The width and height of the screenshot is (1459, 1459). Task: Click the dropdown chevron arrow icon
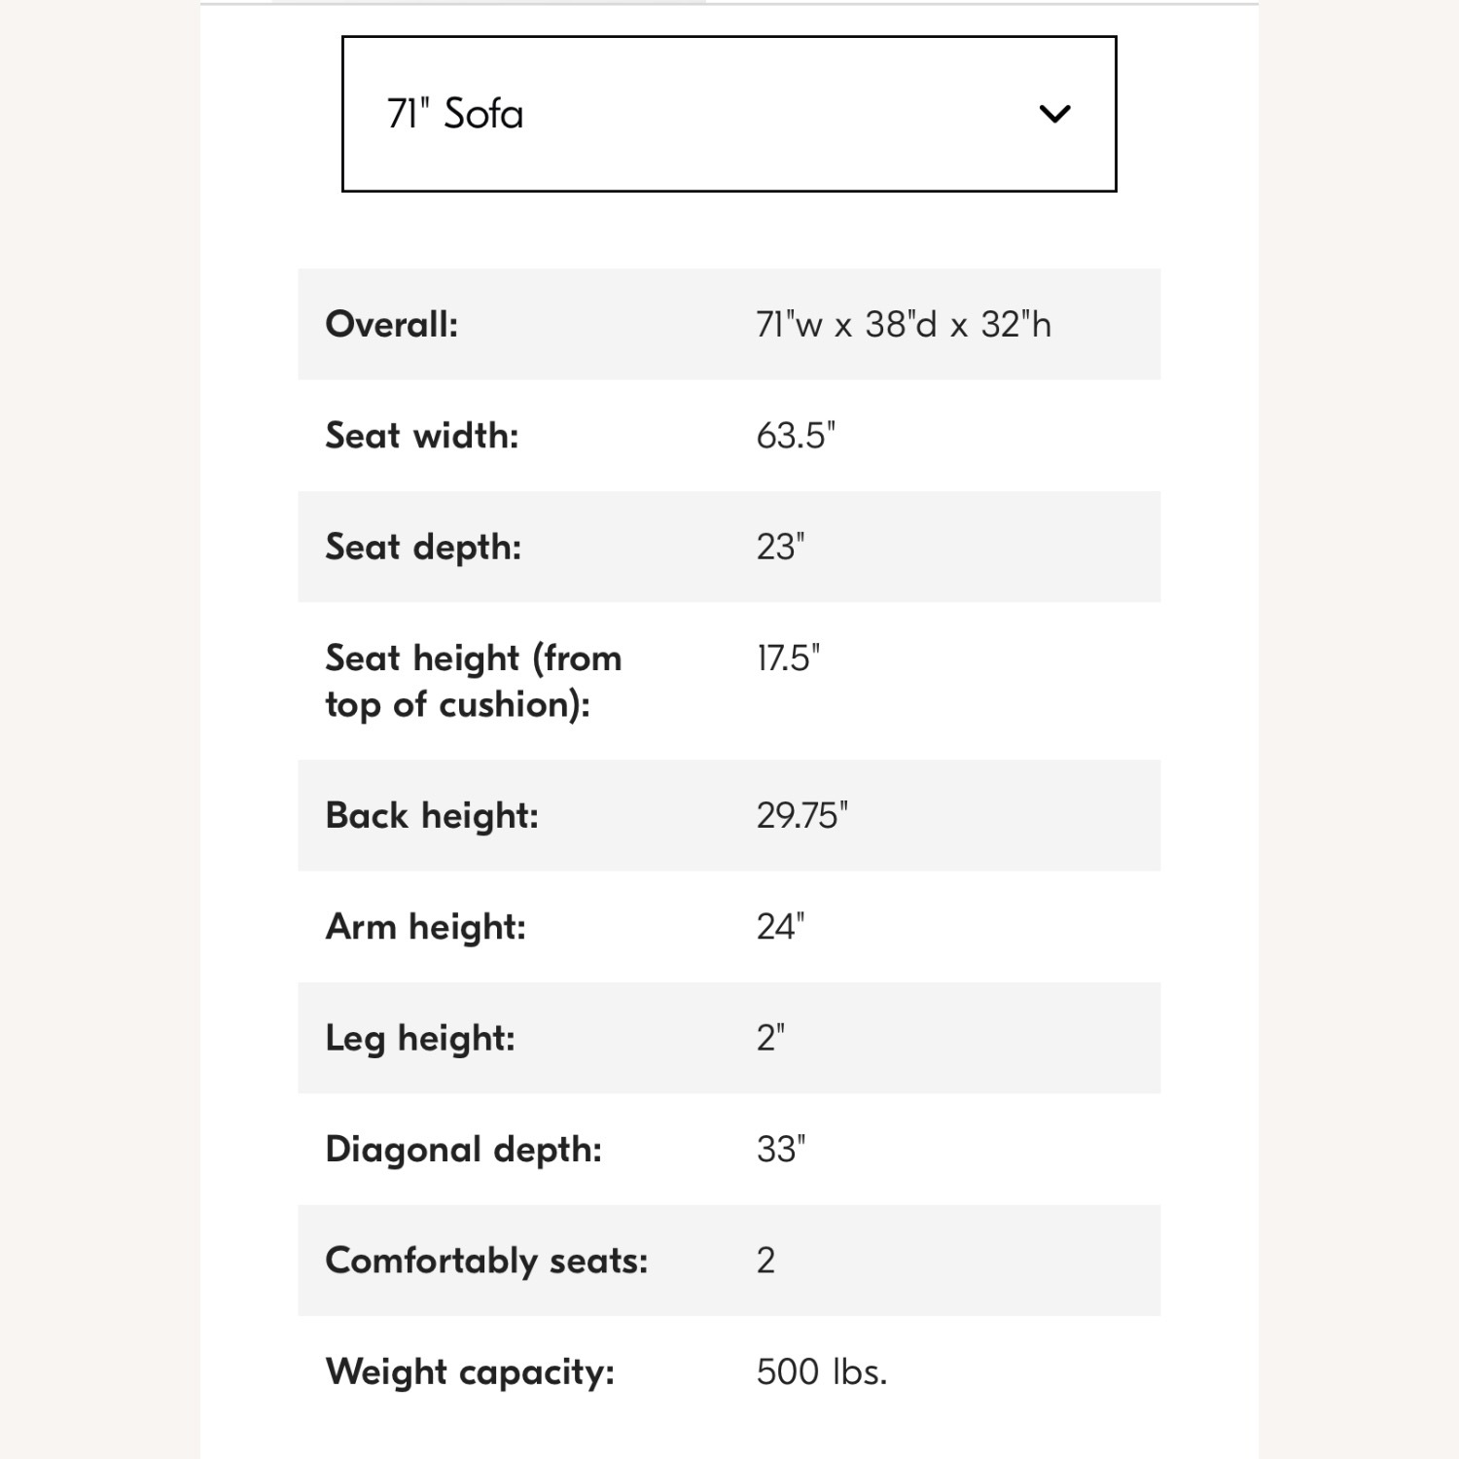click(1054, 114)
